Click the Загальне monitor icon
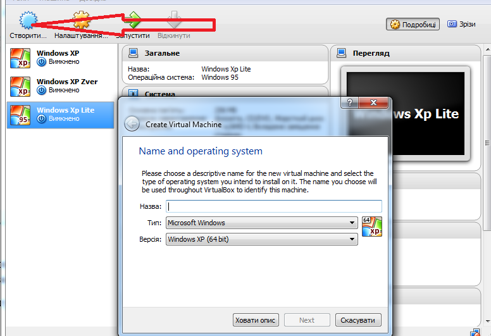 (134, 53)
